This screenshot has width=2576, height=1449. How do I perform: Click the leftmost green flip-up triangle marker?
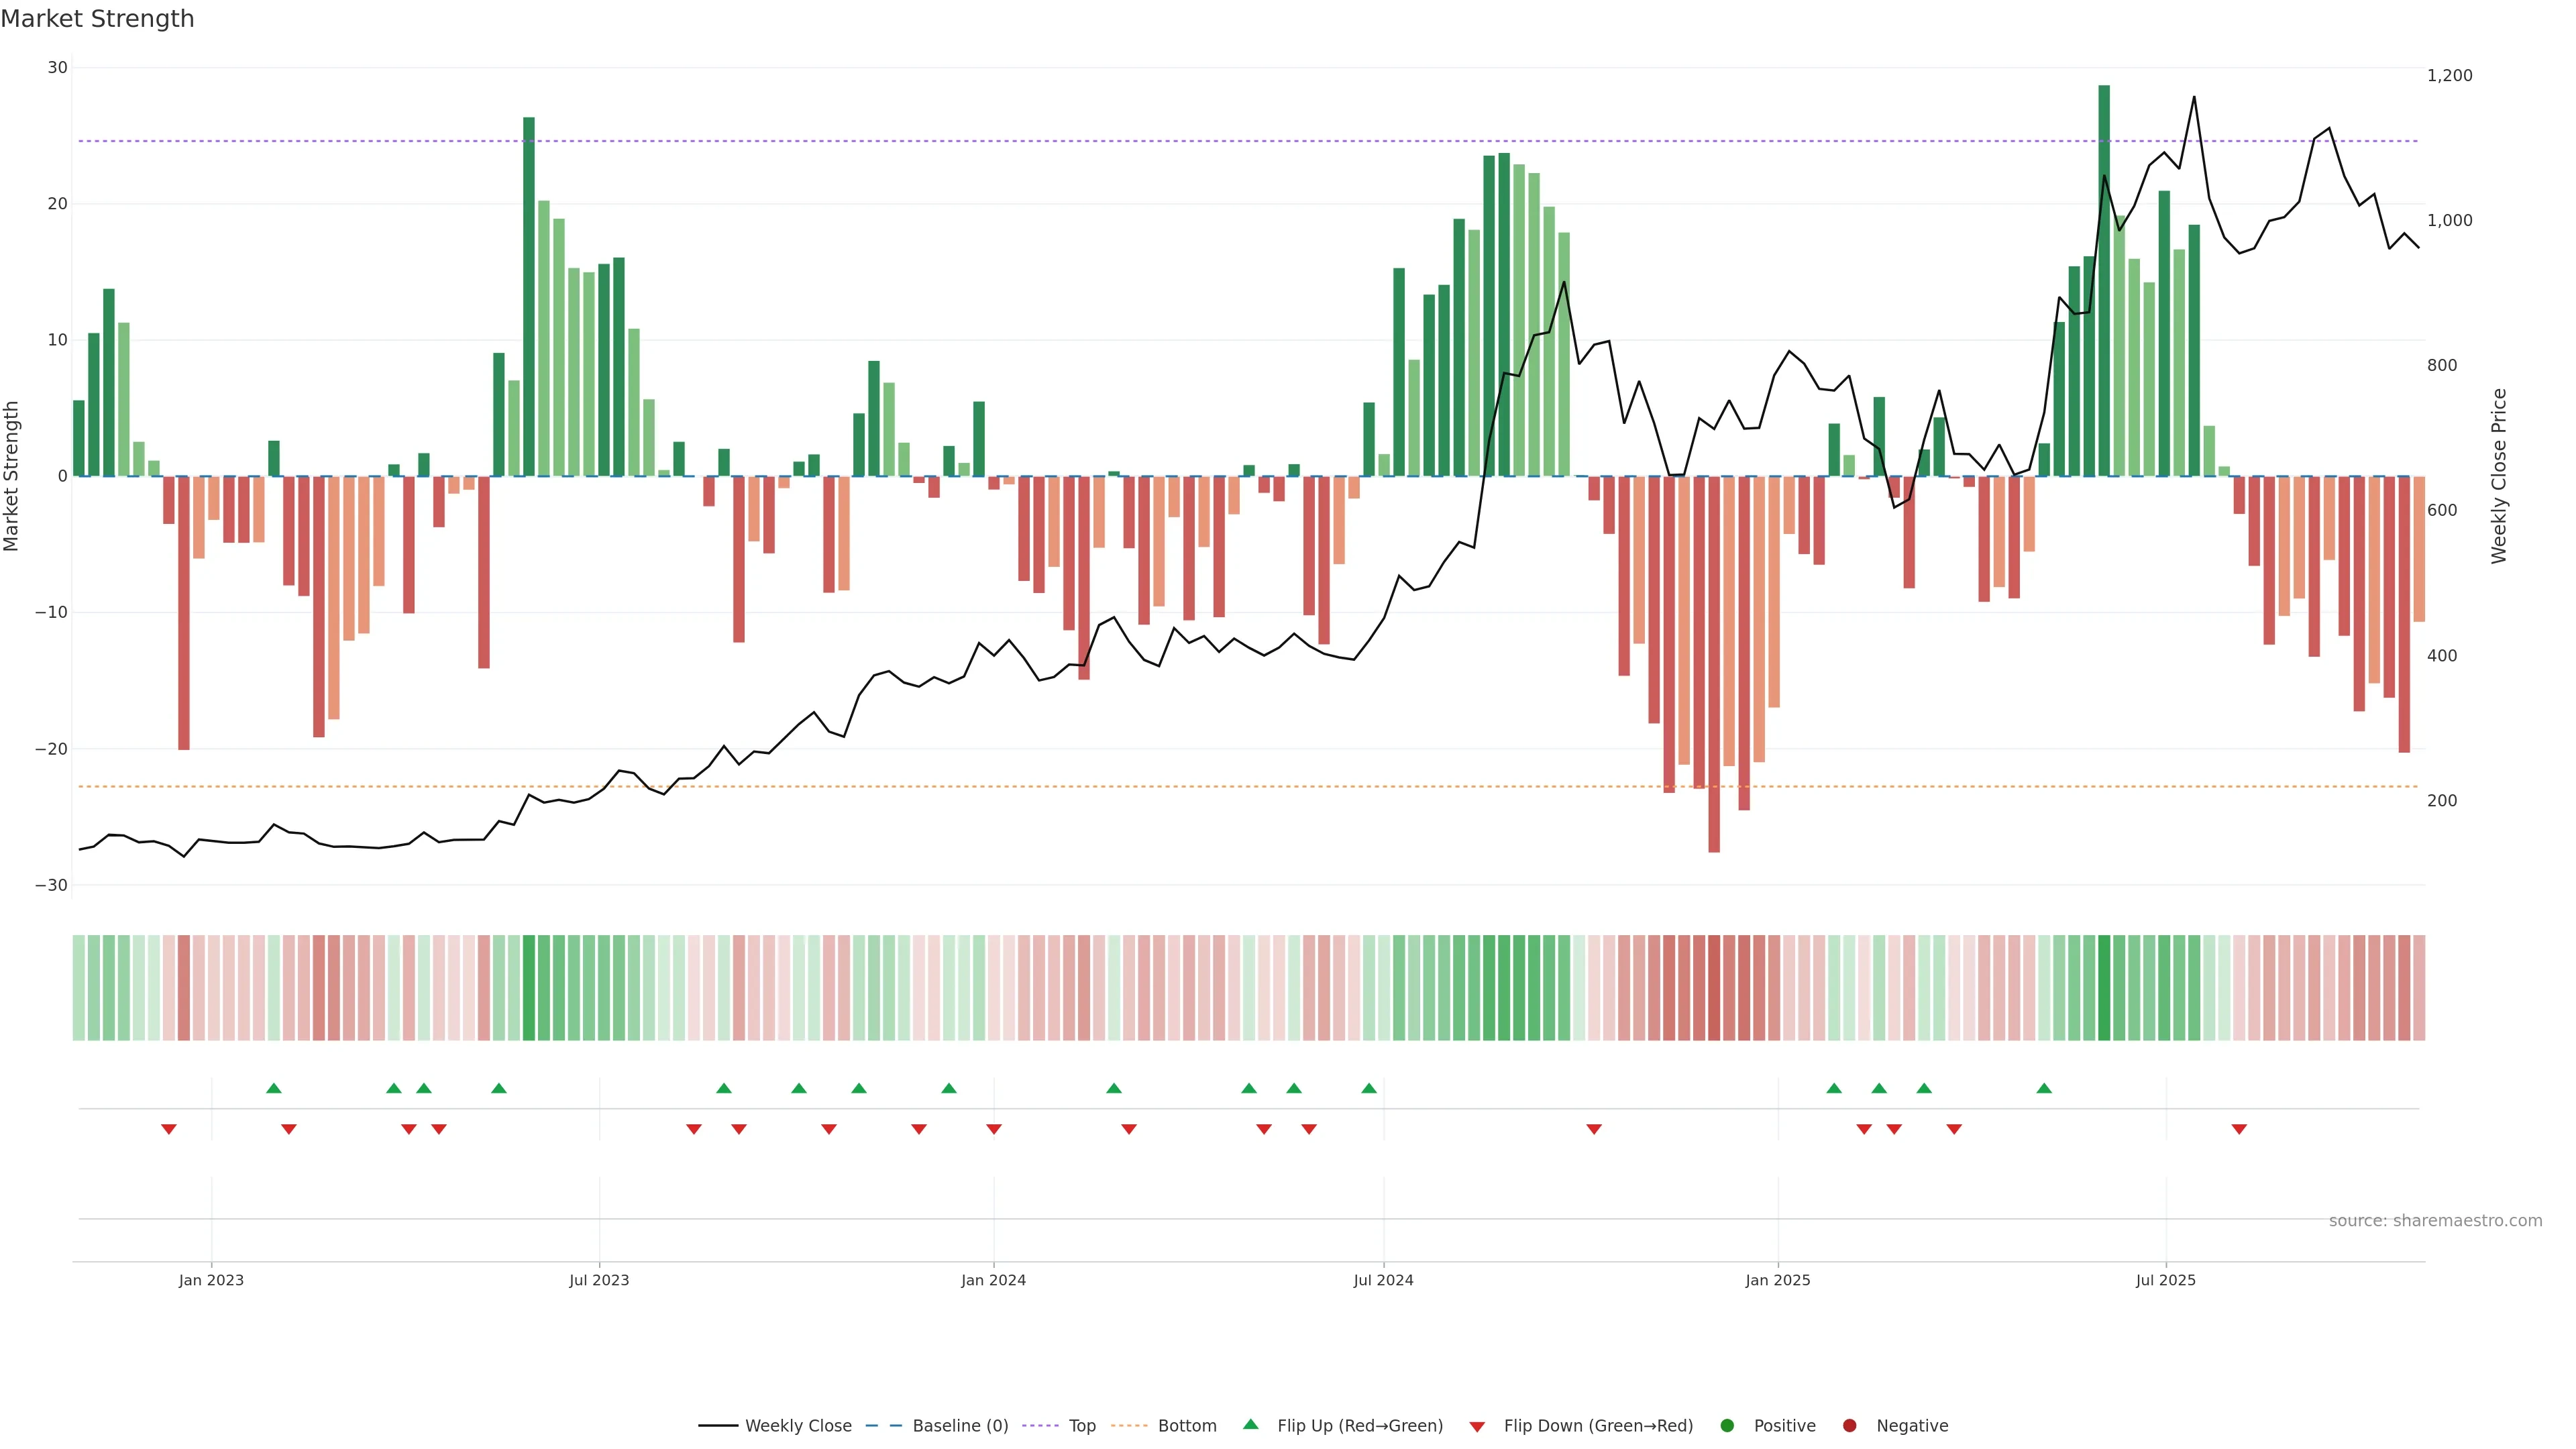(274, 1088)
